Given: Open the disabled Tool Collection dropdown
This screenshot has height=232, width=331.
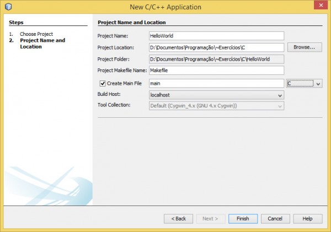Looking at the screenshot, I should coord(216,106).
